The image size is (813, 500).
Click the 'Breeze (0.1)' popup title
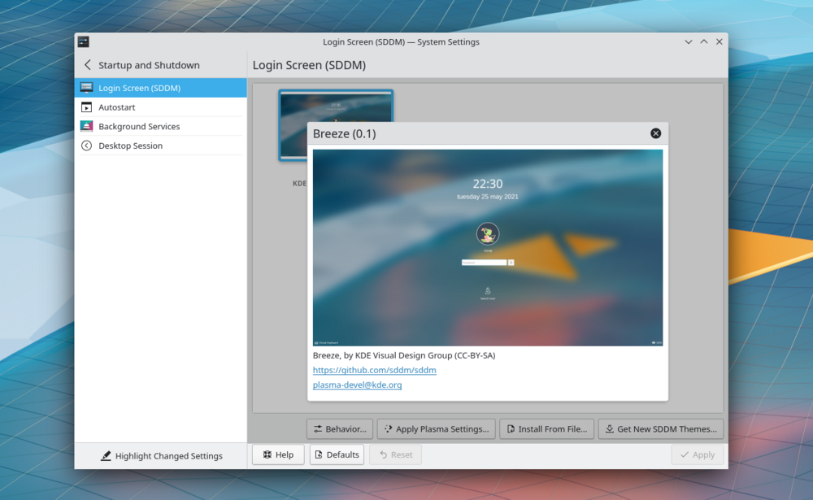coord(344,133)
